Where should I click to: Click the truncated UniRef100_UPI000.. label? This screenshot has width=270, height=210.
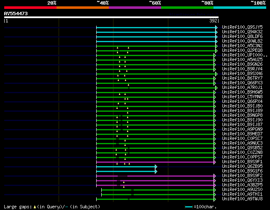[245, 55]
